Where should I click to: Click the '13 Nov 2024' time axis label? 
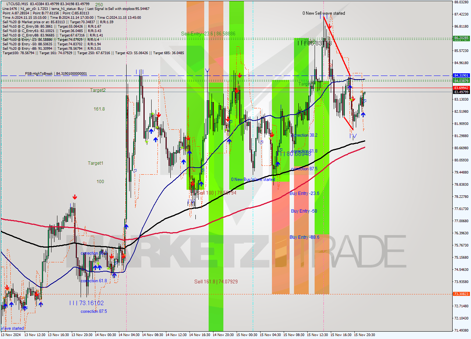(x=11, y=335)
